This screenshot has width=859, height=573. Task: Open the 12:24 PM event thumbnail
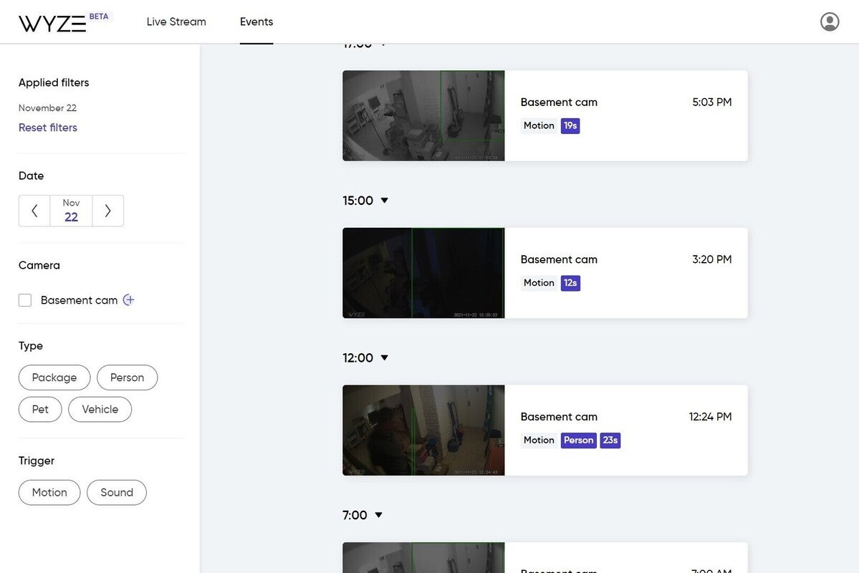(x=423, y=430)
